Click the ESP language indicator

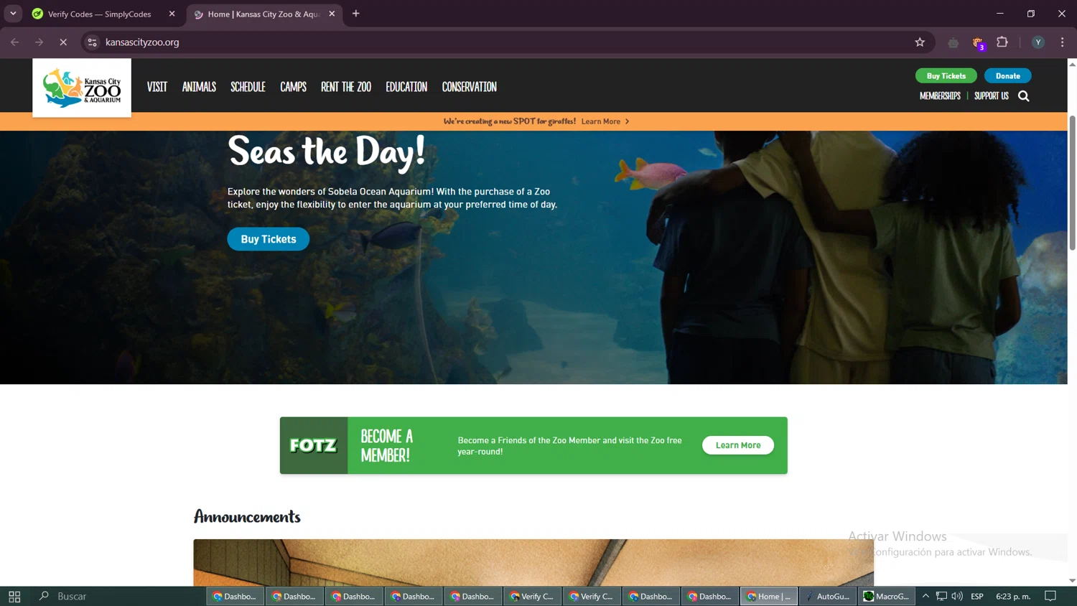coord(977,596)
